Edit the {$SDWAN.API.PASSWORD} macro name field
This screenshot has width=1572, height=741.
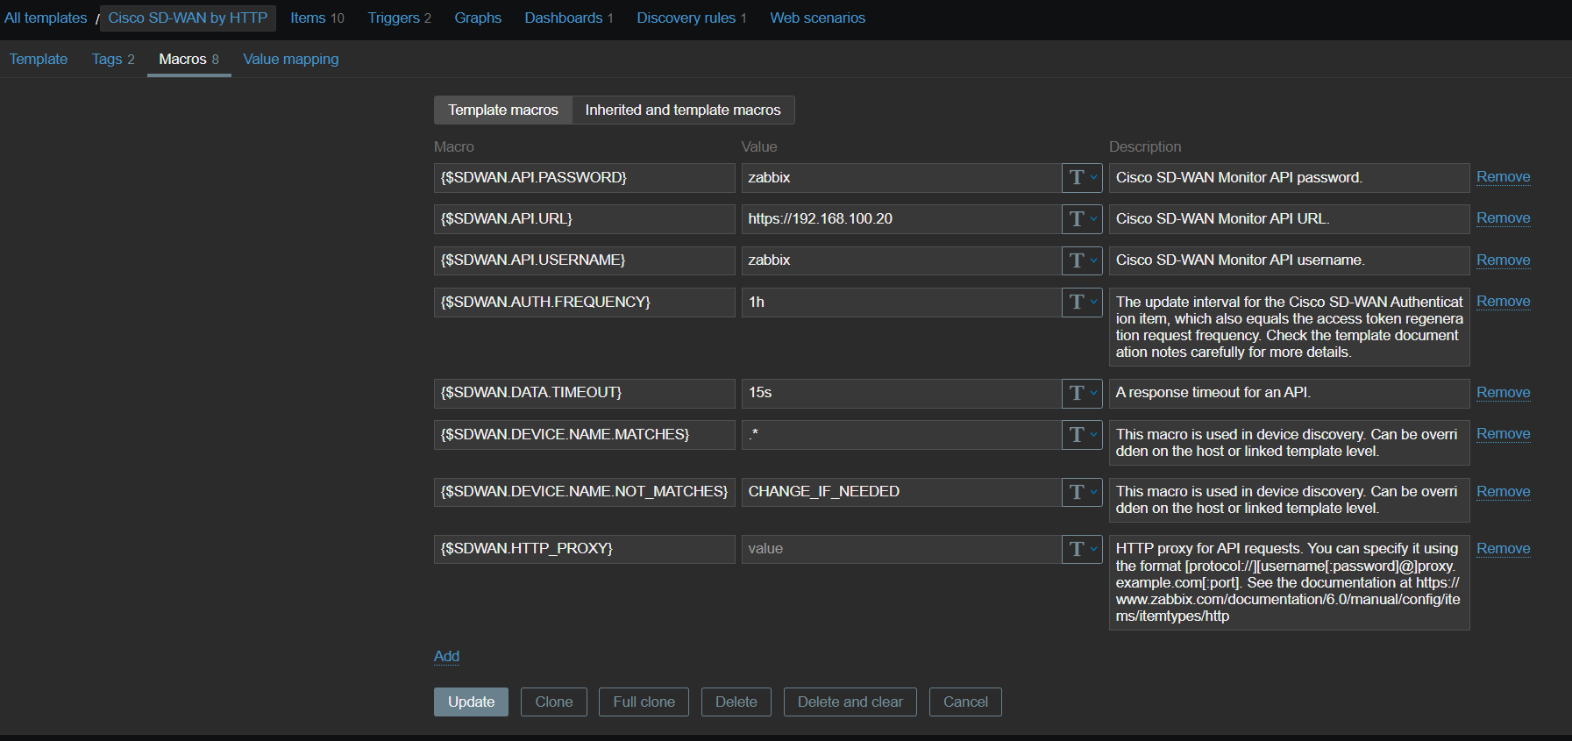pyautogui.click(x=585, y=178)
